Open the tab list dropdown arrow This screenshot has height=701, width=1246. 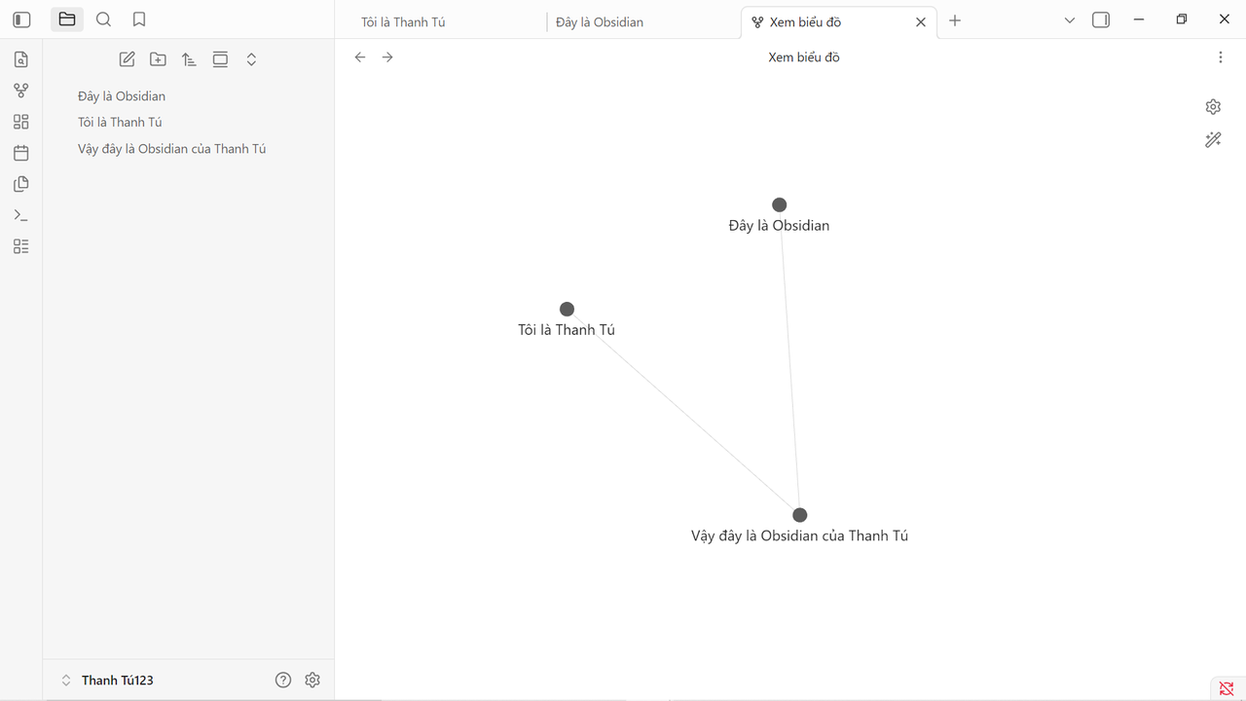click(1070, 20)
